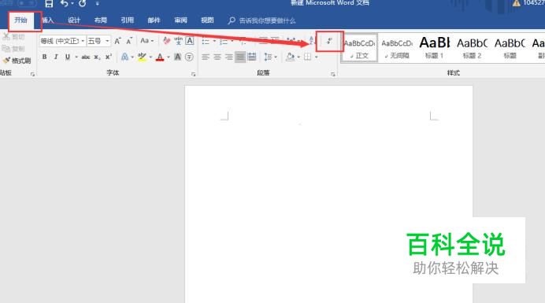The width and height of the screenshot is (545, 303).
Task: Toggle italic formatting
Action: click(56, 57)
